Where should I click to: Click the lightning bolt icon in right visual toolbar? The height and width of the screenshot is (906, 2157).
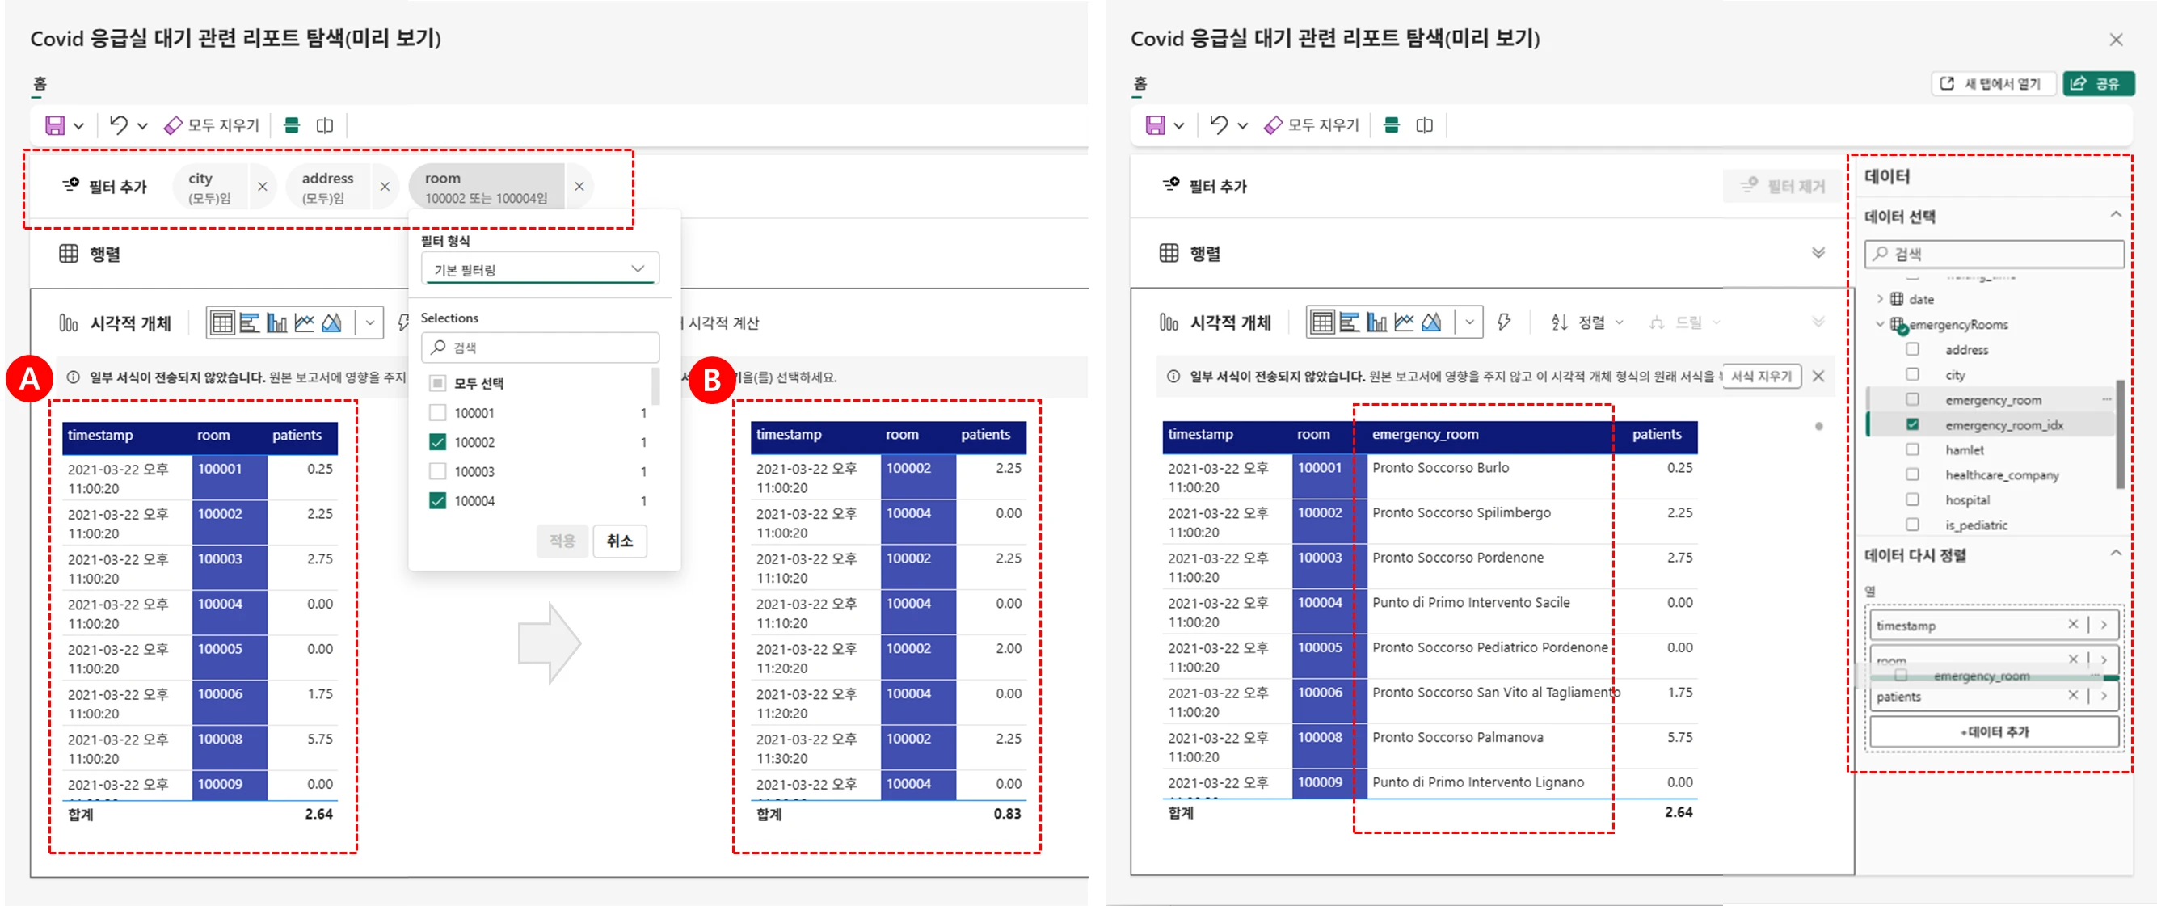tap(1504, 322)
